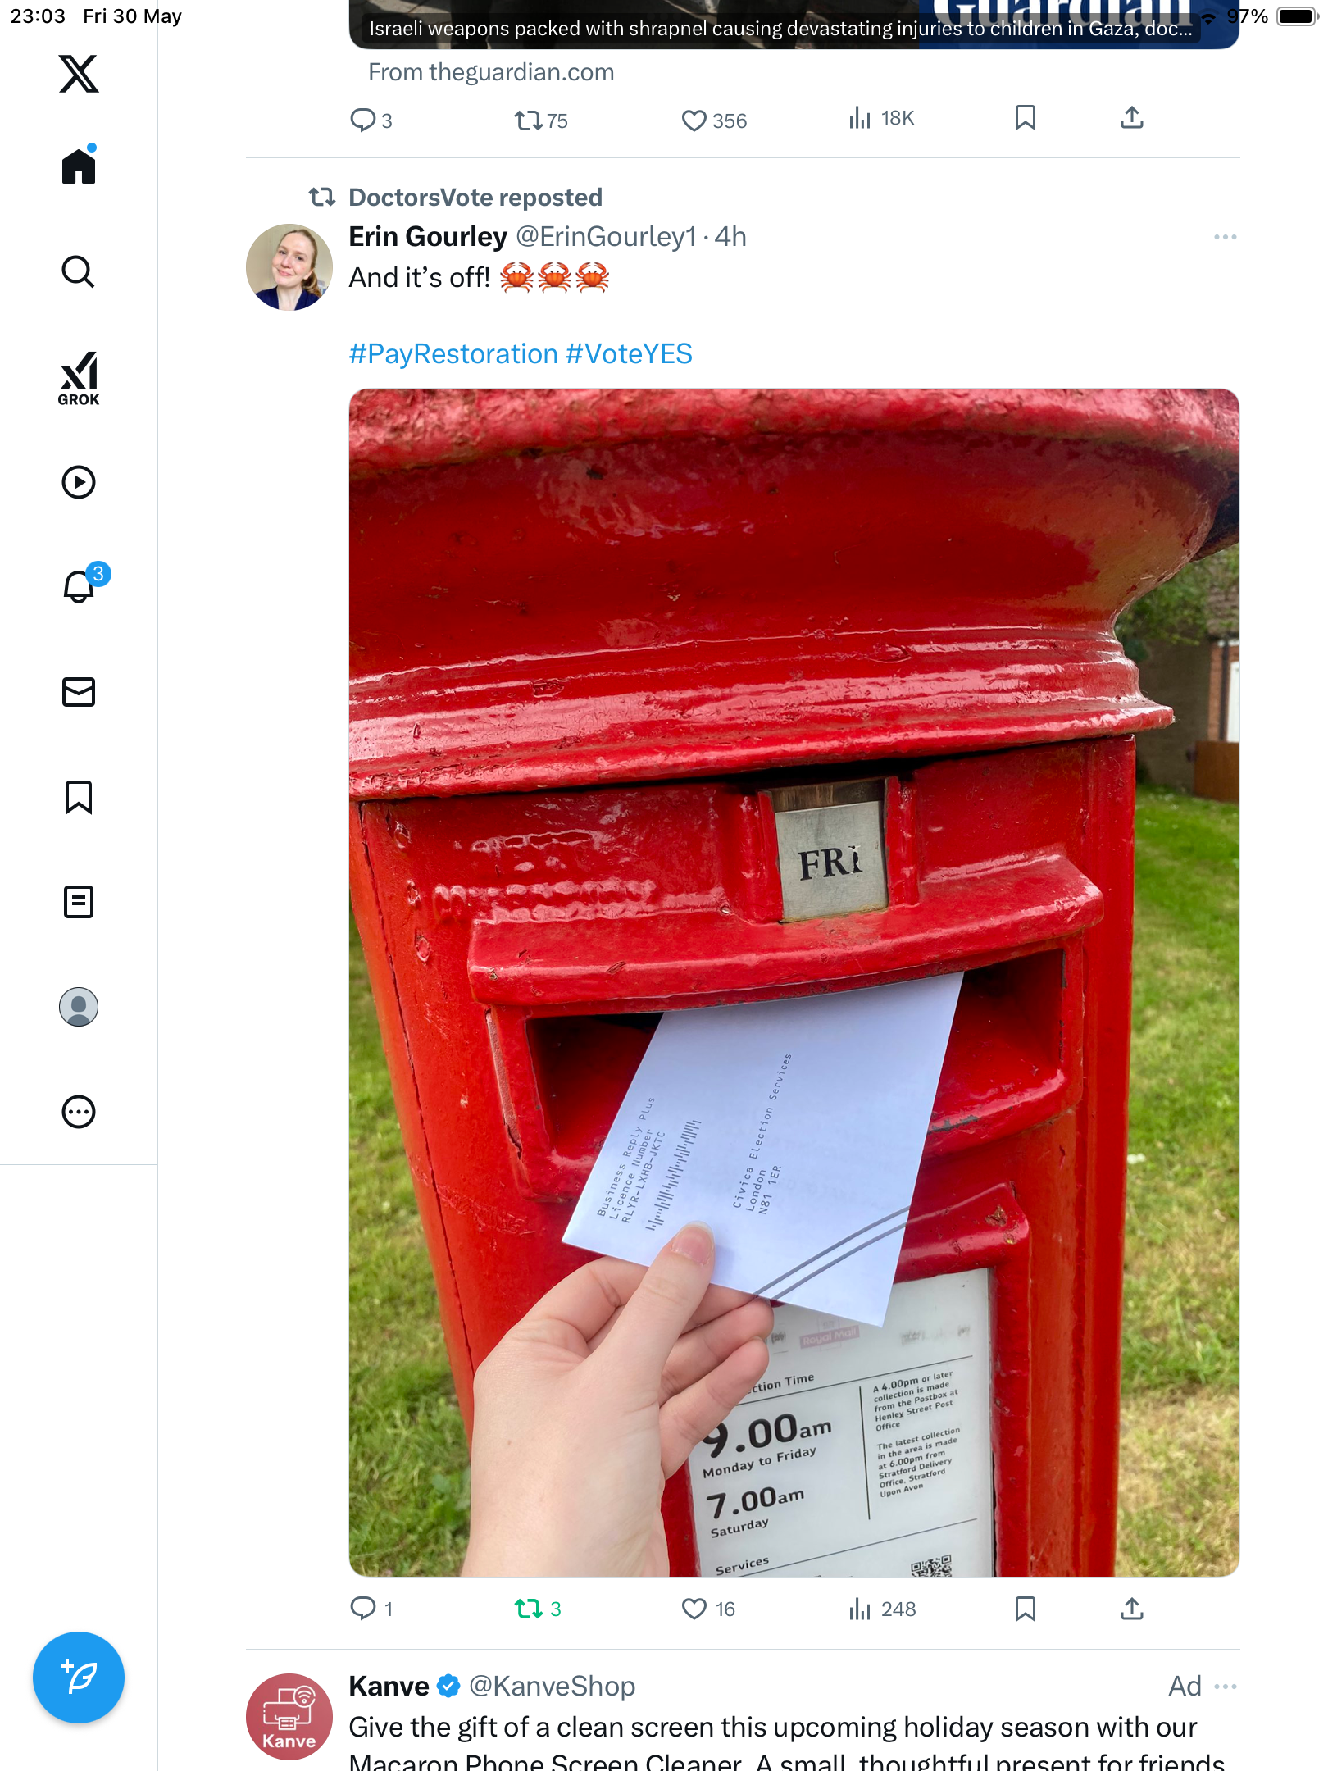Open more options on Erin Gourley's post

[1226, 237]
